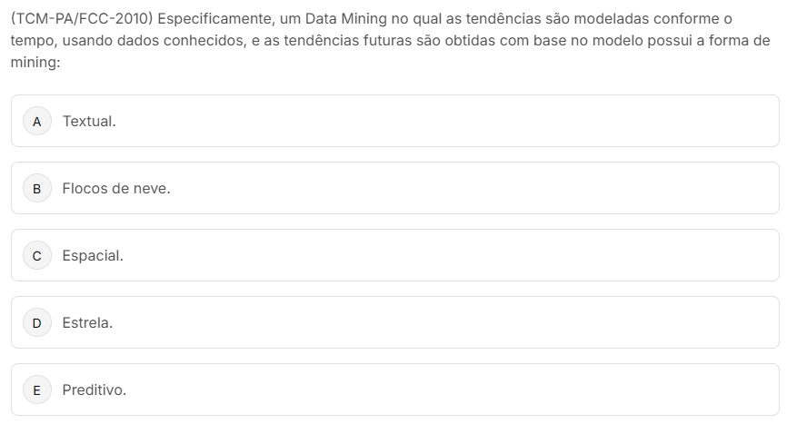Select the letter A circle badge
The height and width of the screenshot is (424, 787).
tap(36, 121)
